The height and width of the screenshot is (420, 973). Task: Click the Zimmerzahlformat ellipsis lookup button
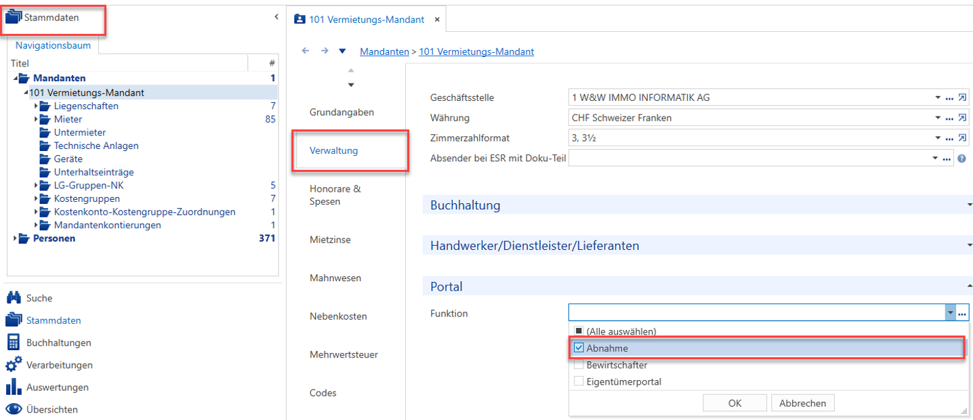tap(950, 139)
